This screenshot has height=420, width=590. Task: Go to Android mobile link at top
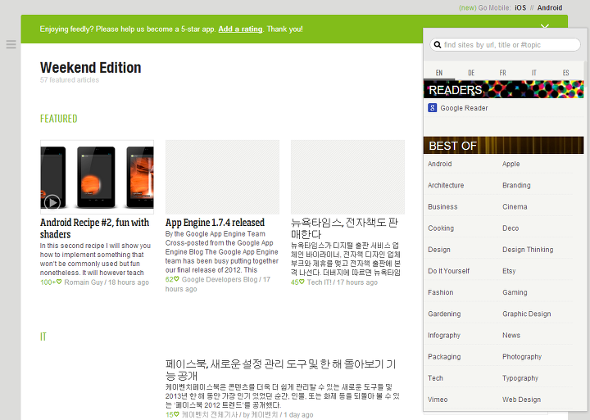click(550, 7)
